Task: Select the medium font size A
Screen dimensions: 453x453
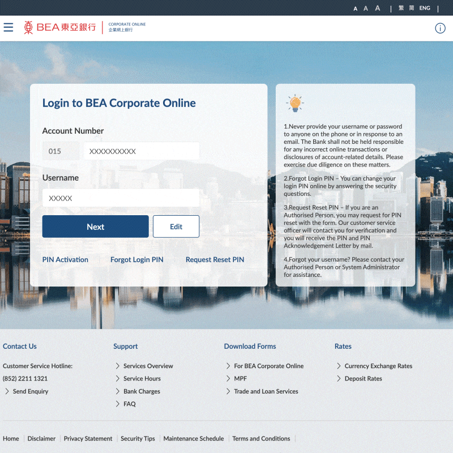Action: pos(366,8)
